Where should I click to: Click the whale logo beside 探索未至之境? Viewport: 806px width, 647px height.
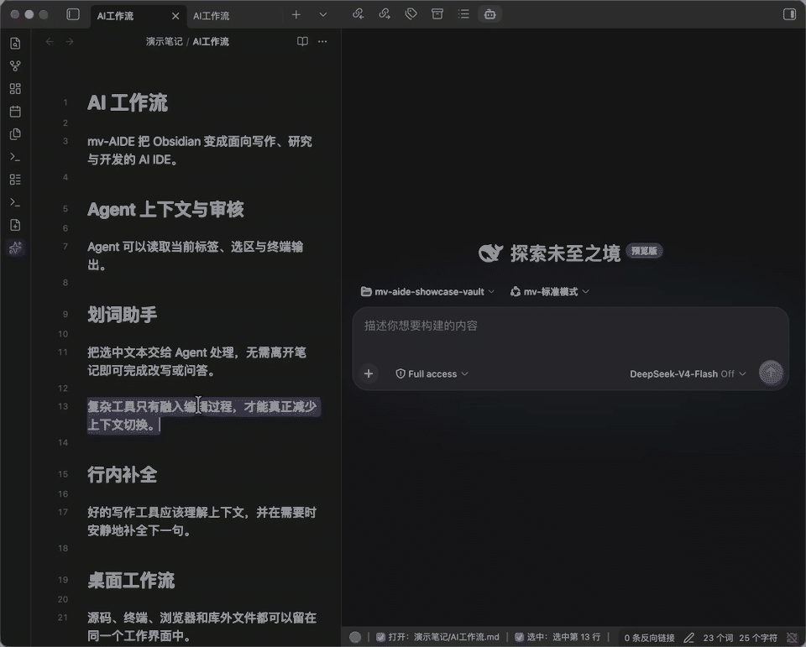(490, 253)
